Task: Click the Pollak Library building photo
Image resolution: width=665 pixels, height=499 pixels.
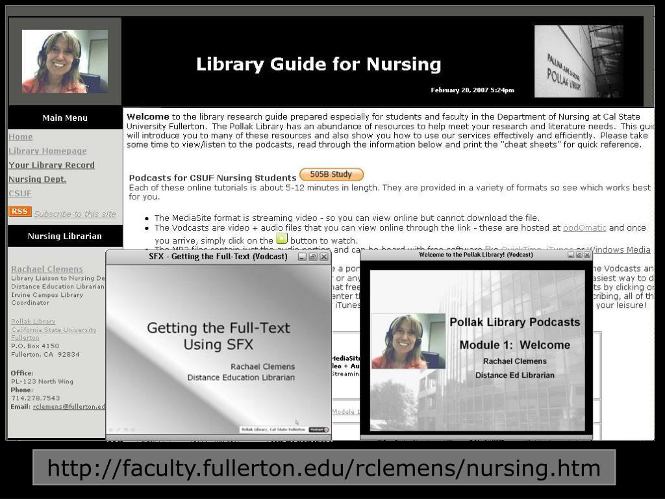Action: tap(579, 61)
